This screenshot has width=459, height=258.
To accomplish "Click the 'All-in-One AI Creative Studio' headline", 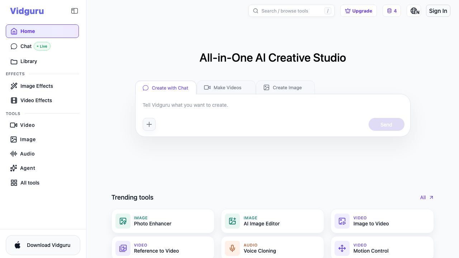I will [x=273, y=58].
